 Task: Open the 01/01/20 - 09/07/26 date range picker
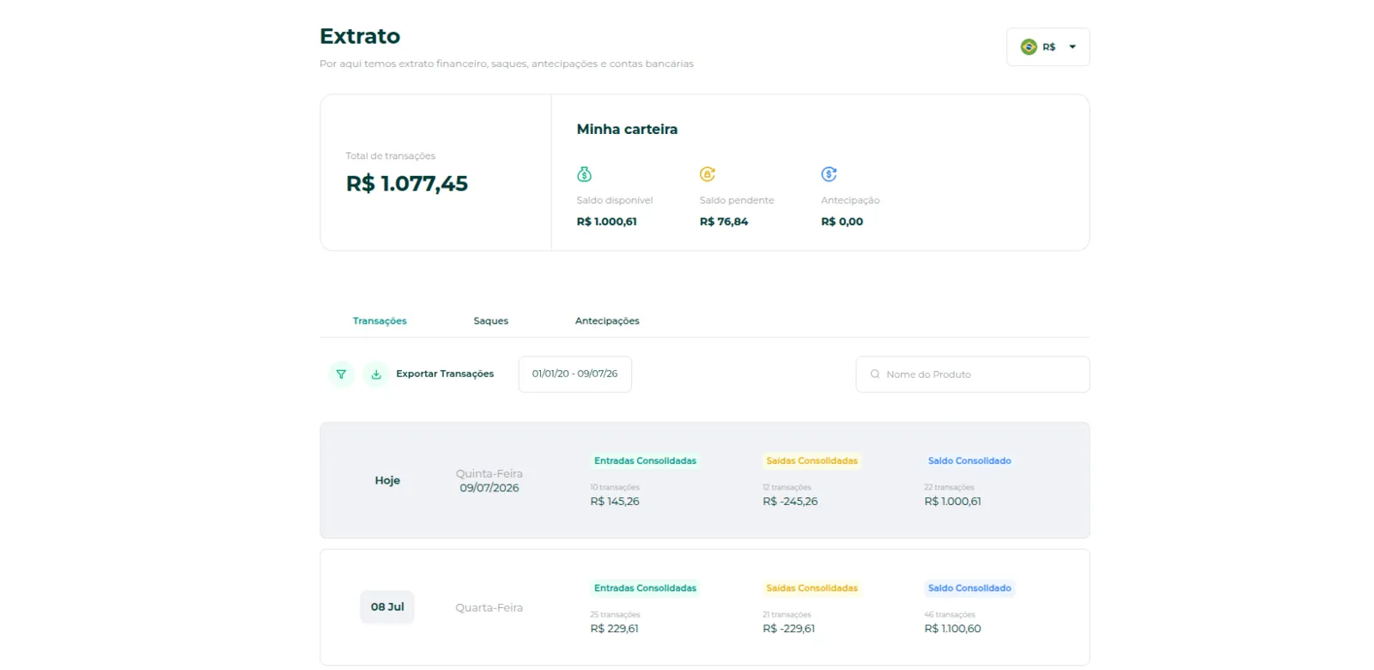[575, 375]
